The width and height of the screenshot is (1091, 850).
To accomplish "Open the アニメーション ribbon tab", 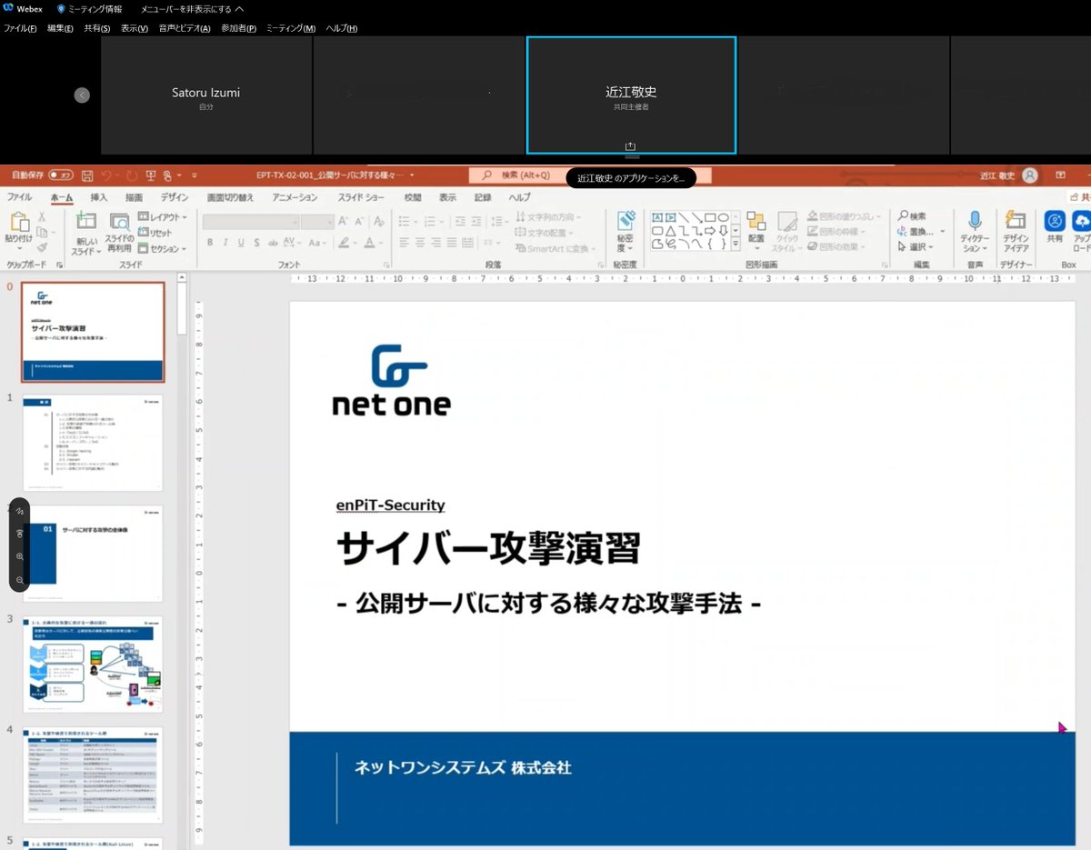I will click(x=295, y=197).
